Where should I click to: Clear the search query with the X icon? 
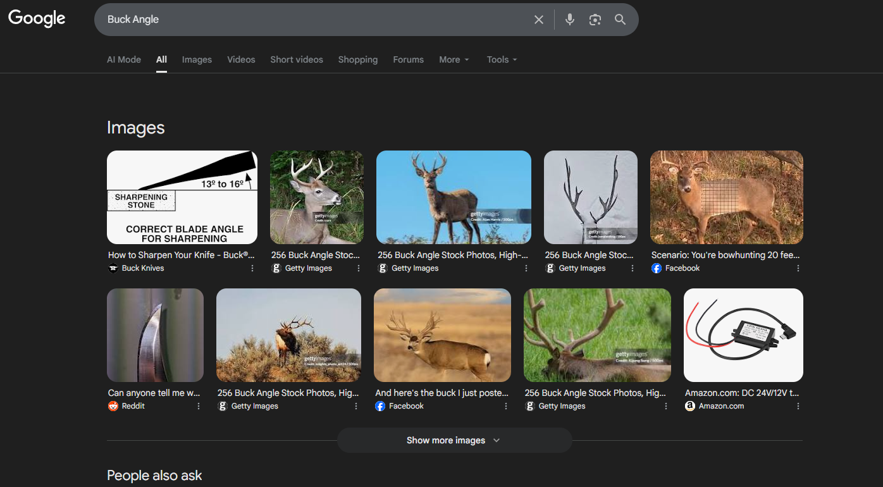[x=539, y=20]
